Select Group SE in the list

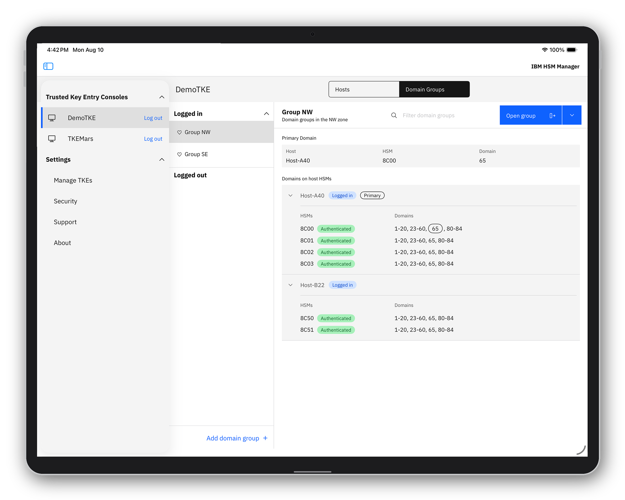(x=221, y=154)
